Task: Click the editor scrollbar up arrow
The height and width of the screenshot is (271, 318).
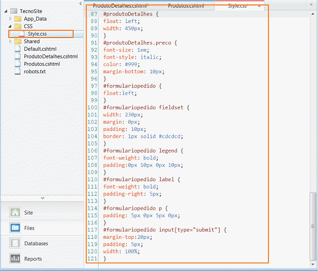Action: (x=313, y=14)
